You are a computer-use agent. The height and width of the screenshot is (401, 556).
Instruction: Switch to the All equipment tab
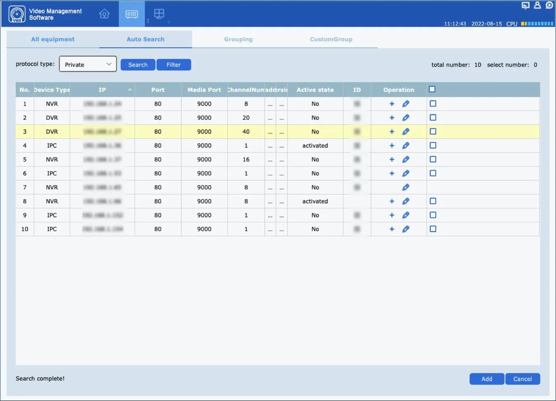click(53, 40)
